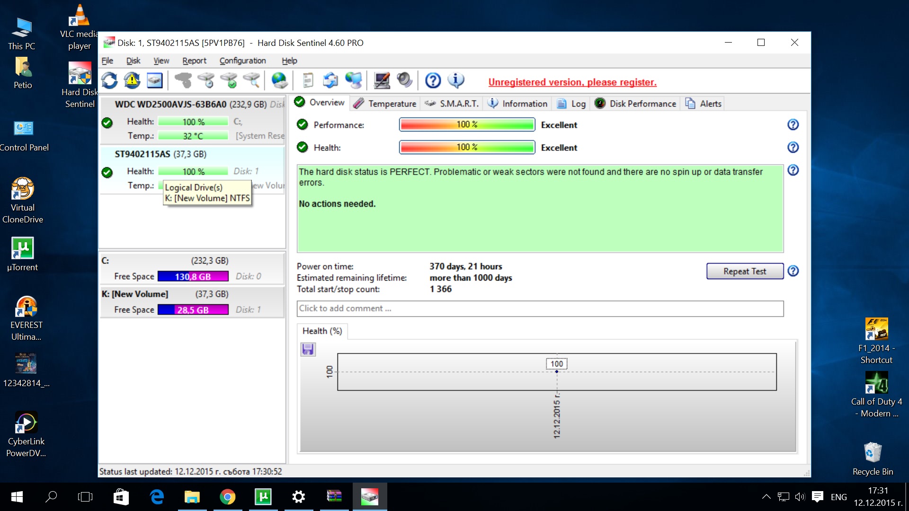
Task: Click the disk with magnifier surface test icon
Action: click(x=252, y=80)
